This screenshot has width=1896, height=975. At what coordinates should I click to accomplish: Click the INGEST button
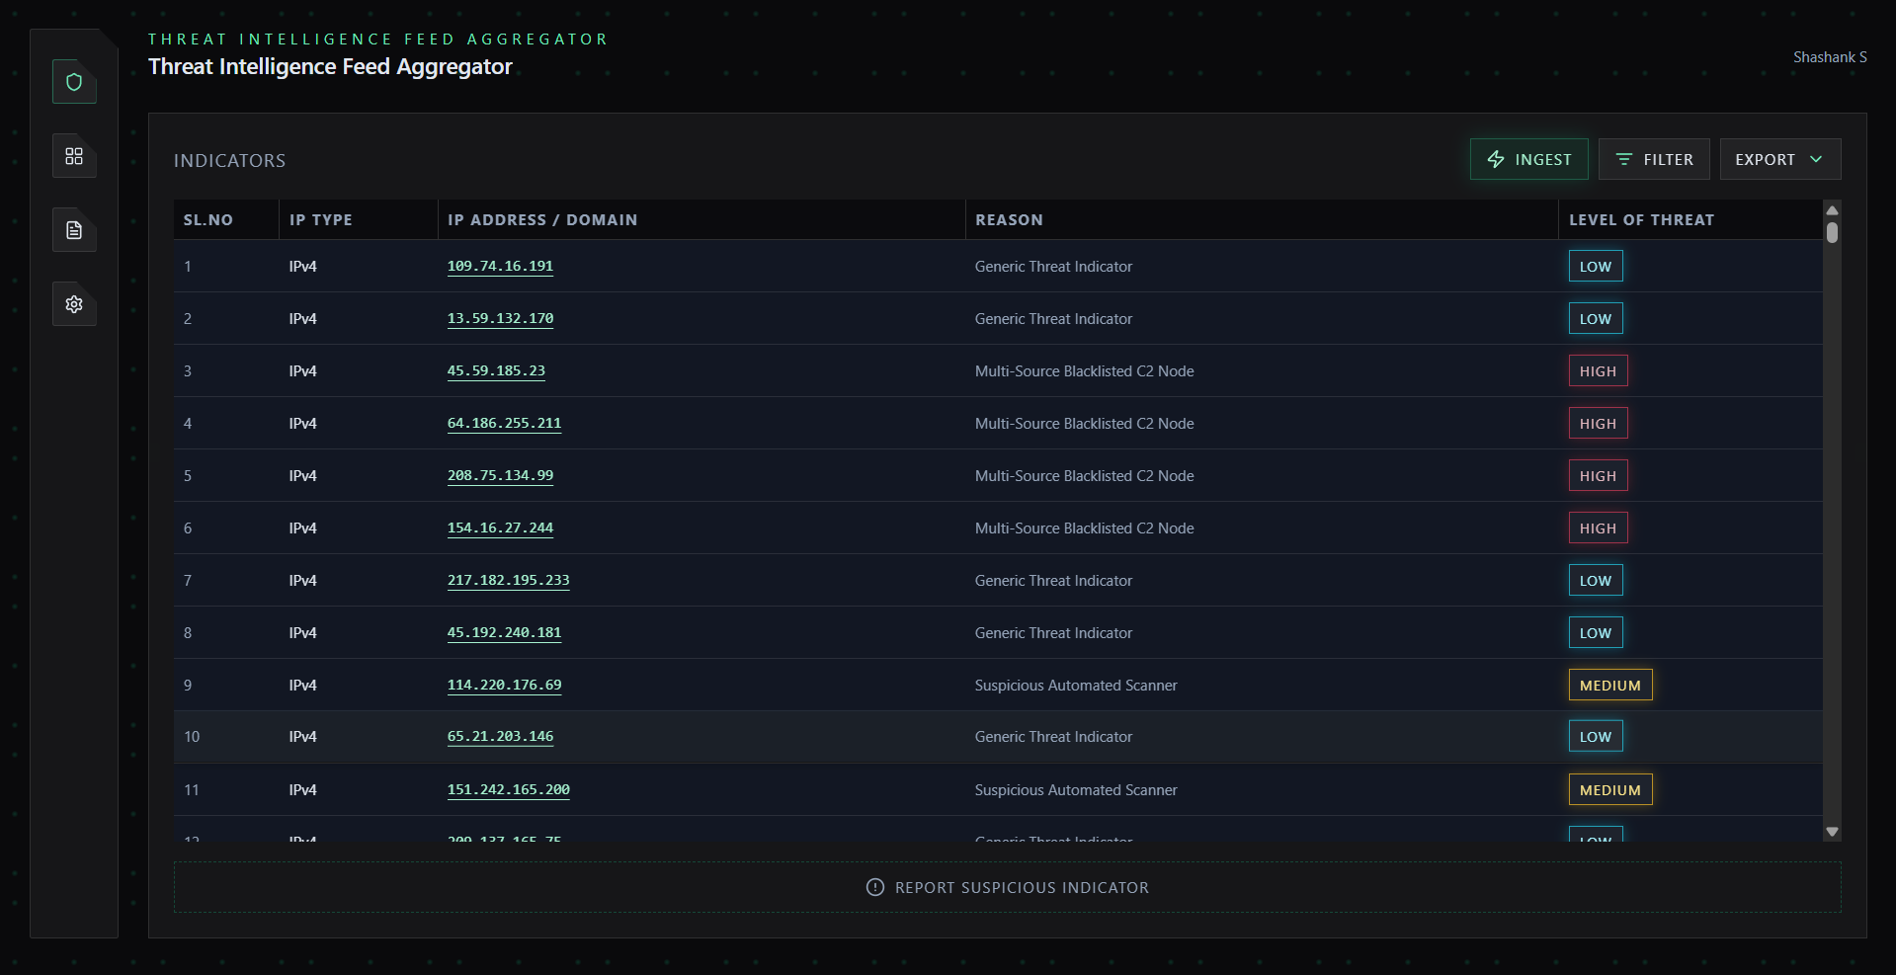(x=1528, y=159)
